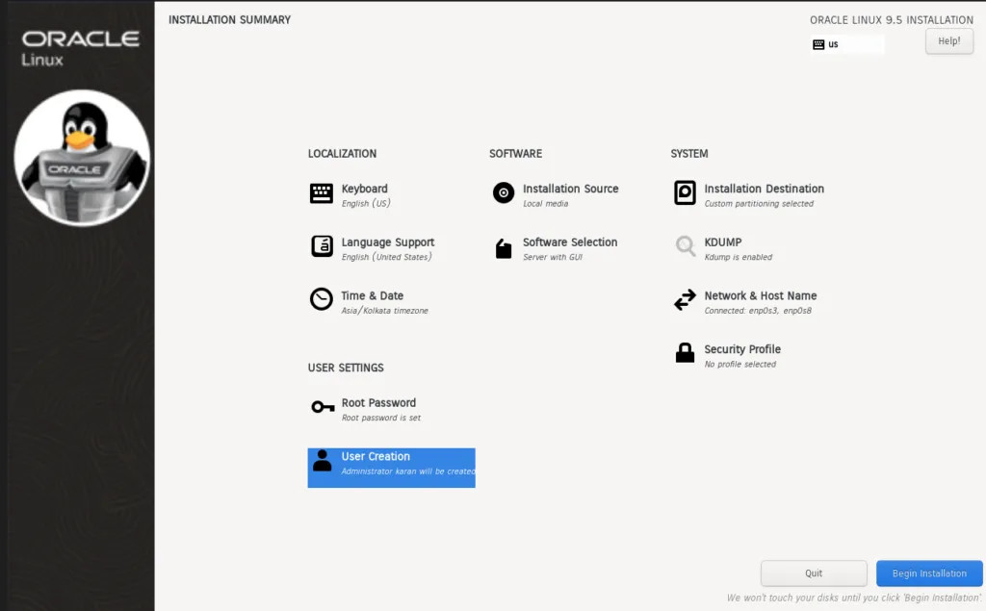Screen dimensions: 986x611
Task: Click the Keyboard layout icon
Action: (x=322, y=193)
